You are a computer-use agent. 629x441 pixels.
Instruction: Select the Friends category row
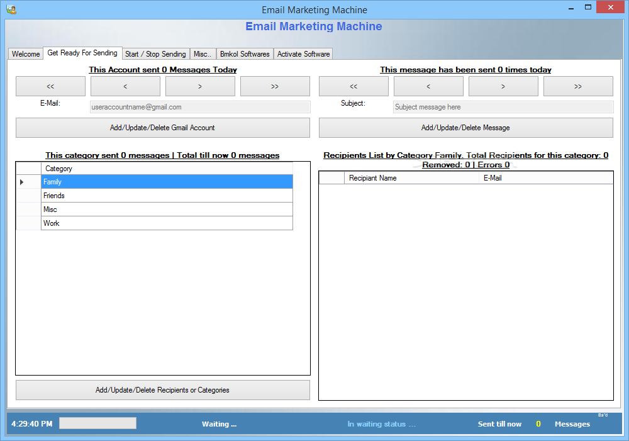(167, 196)
